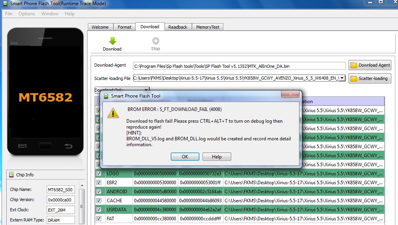Uncheck the EBR2 partition checkbox

[99, 182]
